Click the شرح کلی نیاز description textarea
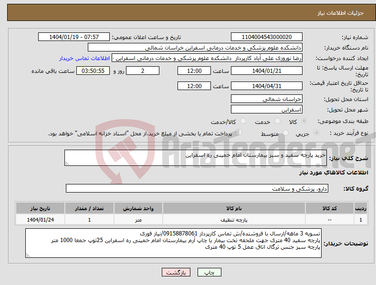 pos(196,158)
